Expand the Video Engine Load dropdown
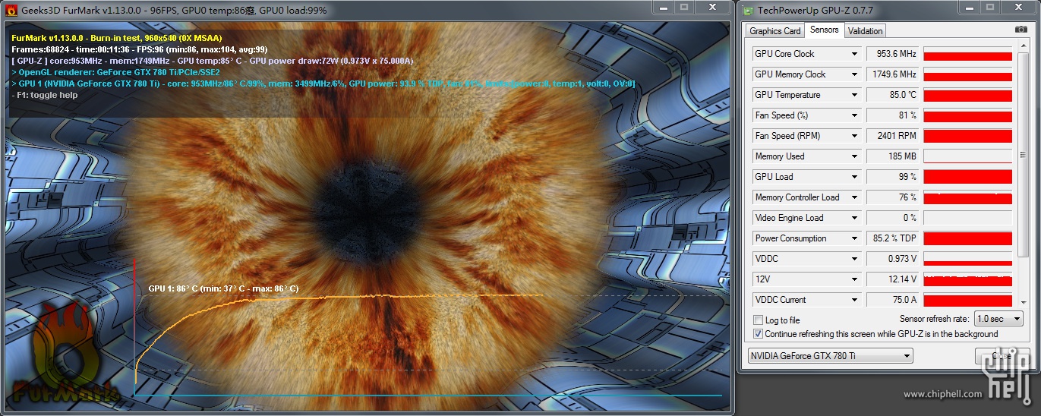Viewport: 1041px width, 416px height. pyautogui.click(x=854, y=218)
